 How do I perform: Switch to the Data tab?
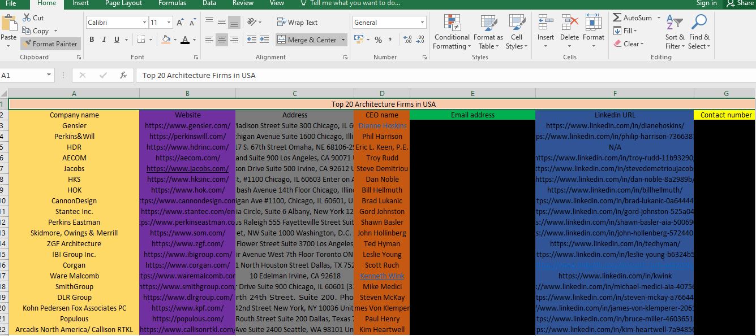click(x=209, y=3)
